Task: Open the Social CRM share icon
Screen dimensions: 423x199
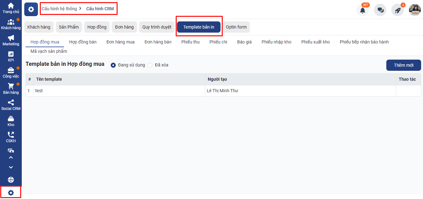Action: [x=11, y=103]
